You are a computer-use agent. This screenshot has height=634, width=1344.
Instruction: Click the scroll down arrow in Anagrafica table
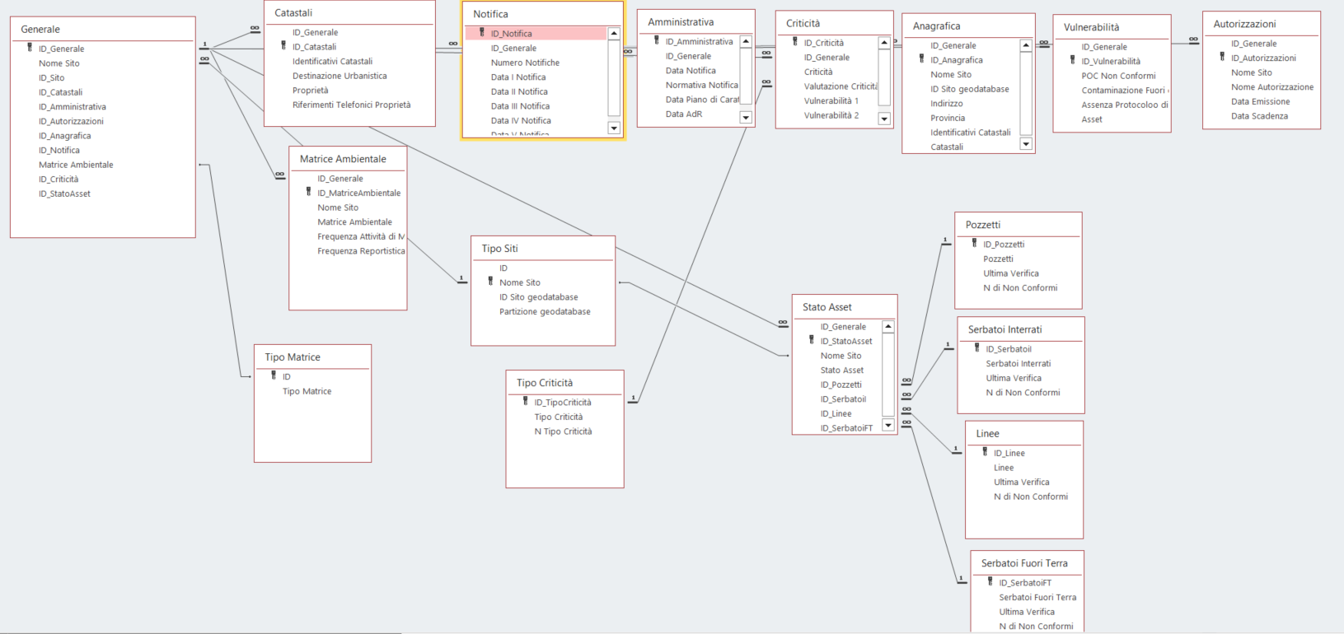click(x=1026, y=144)
